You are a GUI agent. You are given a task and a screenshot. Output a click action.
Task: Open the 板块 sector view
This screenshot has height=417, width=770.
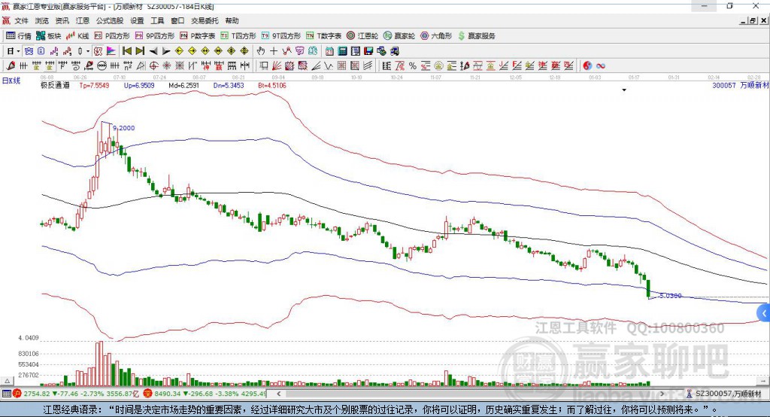point(48,36)
